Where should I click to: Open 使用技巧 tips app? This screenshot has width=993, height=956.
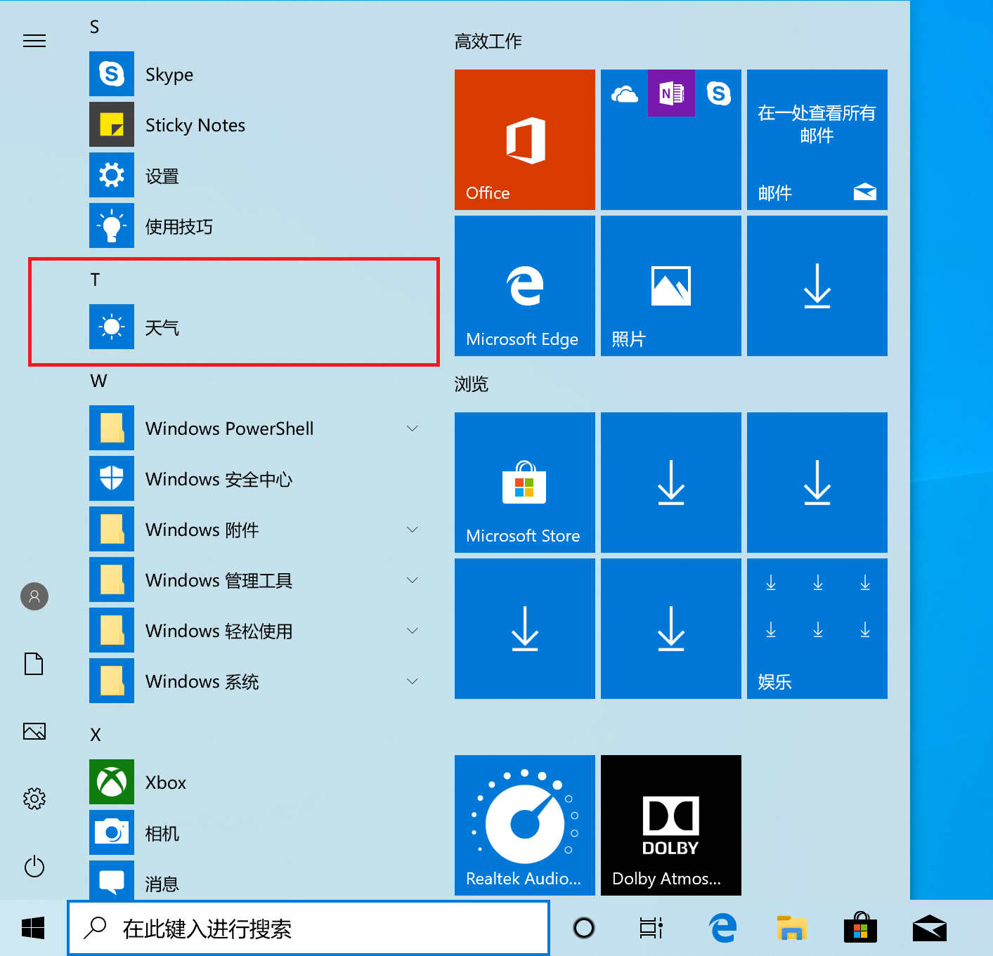[x=255, y=225]
